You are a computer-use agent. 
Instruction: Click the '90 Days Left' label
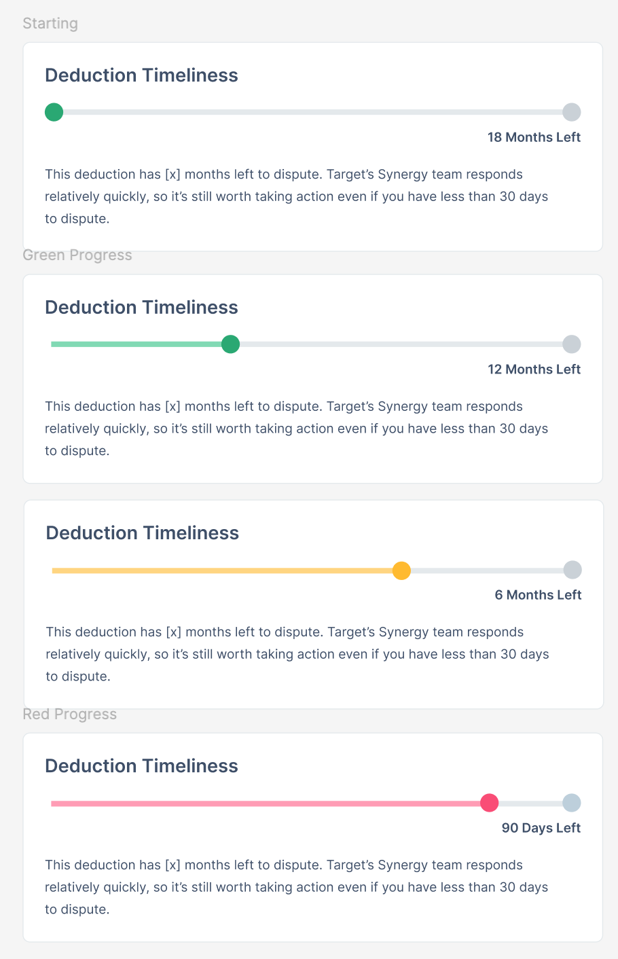pos(541,828)
